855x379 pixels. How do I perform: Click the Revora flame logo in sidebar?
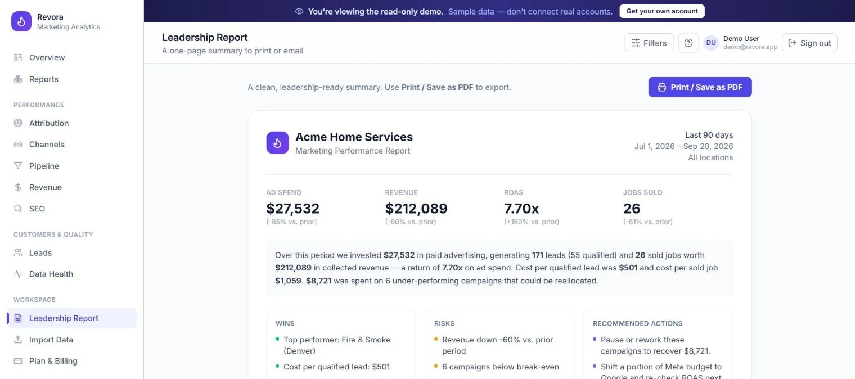point(21,21)
